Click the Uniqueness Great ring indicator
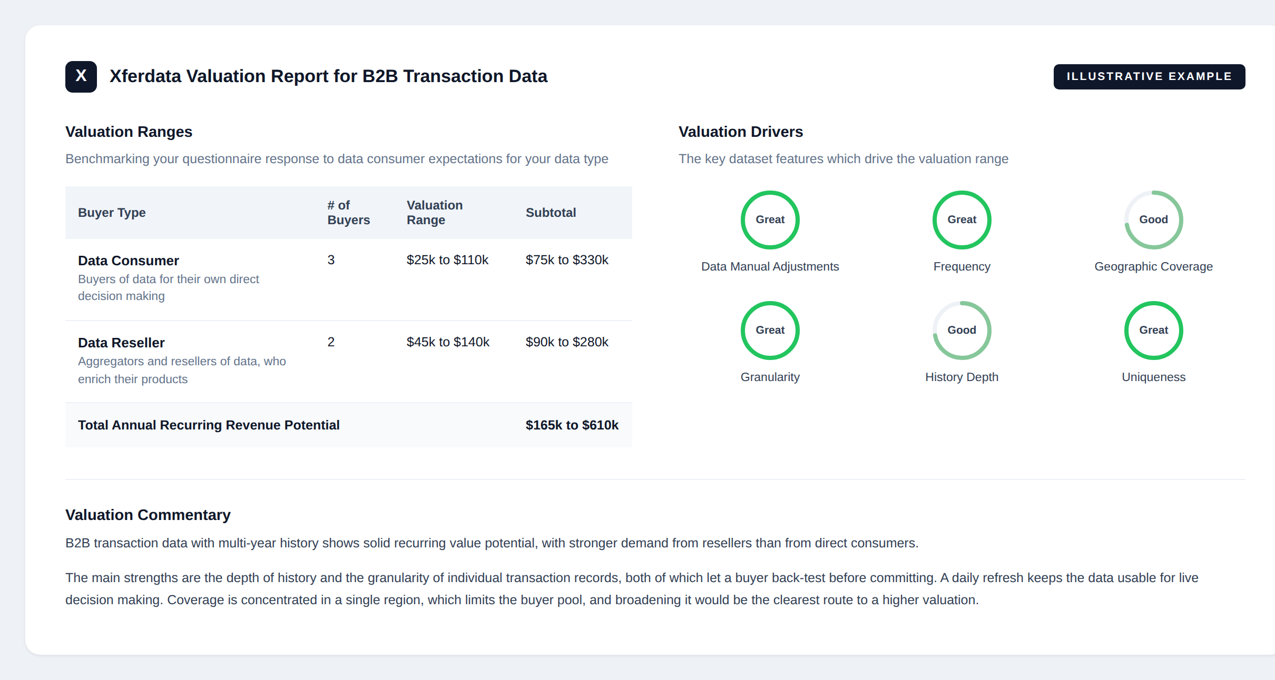This screenshot has height=680, width=1275. (x=1154, y=331)
